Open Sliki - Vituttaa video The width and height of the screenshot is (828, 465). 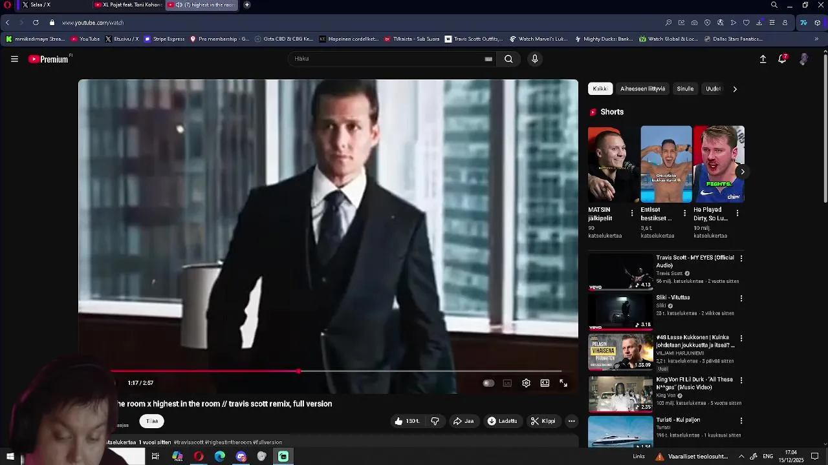(x=620, y=312)
